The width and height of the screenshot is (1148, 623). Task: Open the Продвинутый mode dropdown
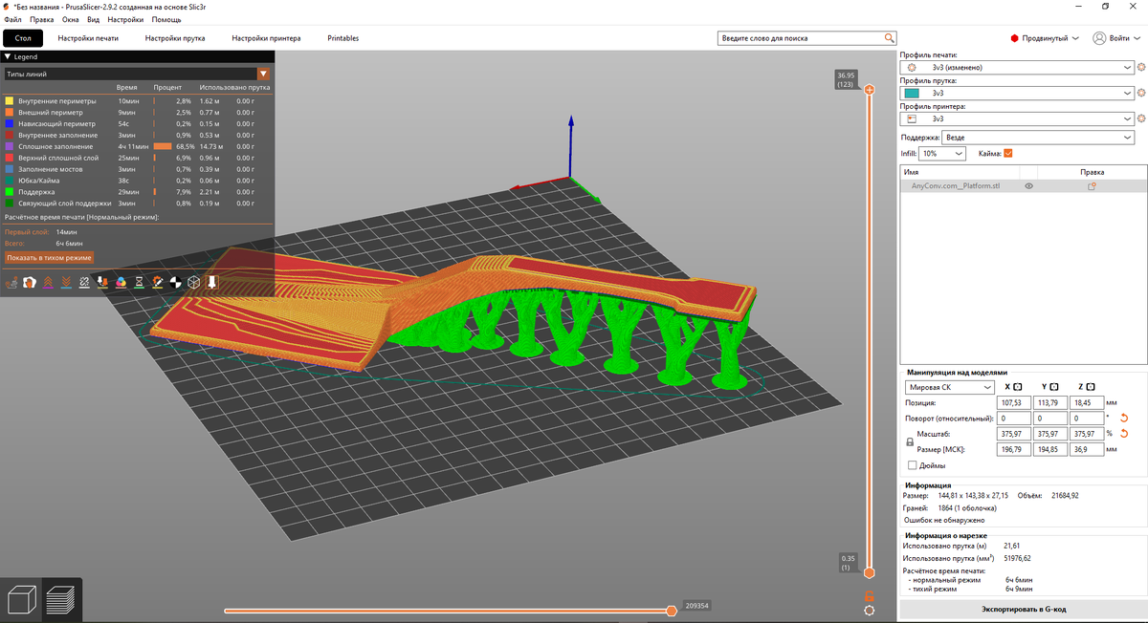1045,38
